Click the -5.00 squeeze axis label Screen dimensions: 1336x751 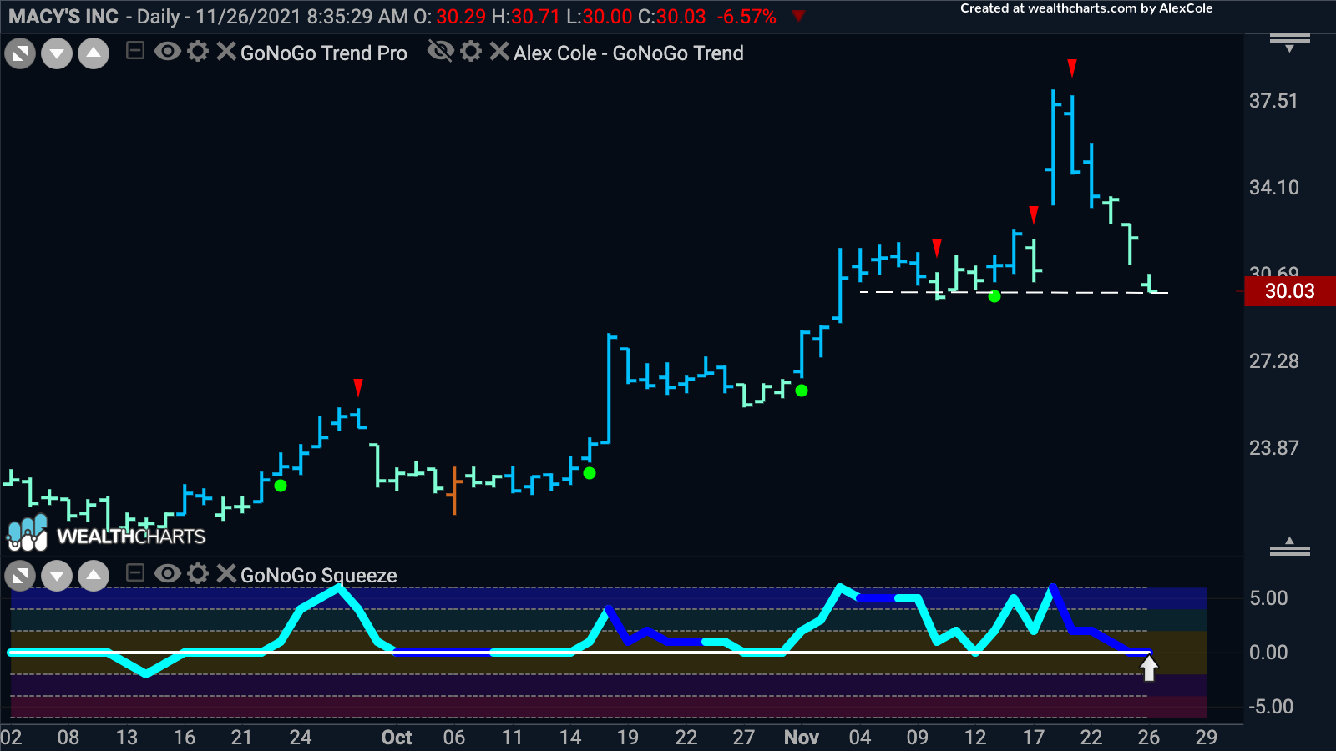tap(1271, 707)
